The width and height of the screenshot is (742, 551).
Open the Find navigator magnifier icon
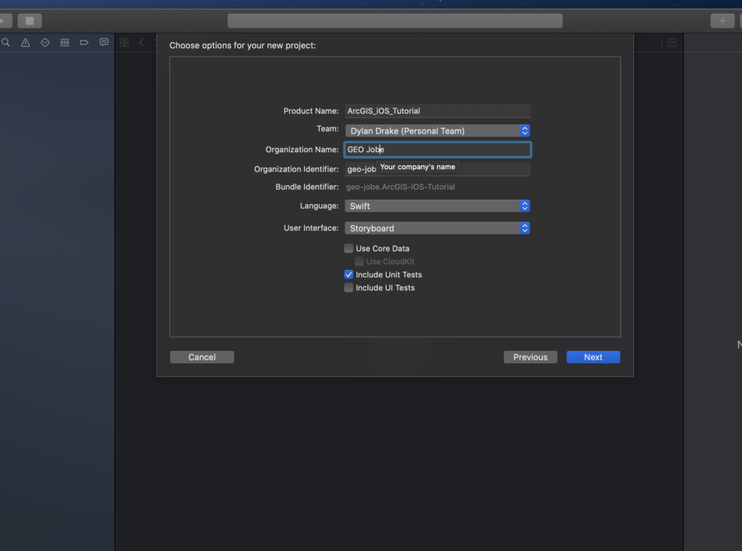click(6, 43)
